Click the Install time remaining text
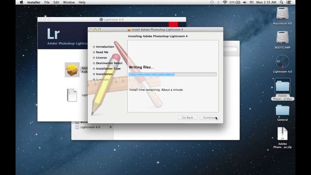311x175 pixels. (156, 90)
